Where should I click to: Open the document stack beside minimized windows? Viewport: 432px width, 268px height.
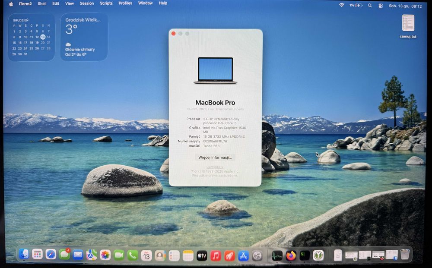(x=338, y=255)
